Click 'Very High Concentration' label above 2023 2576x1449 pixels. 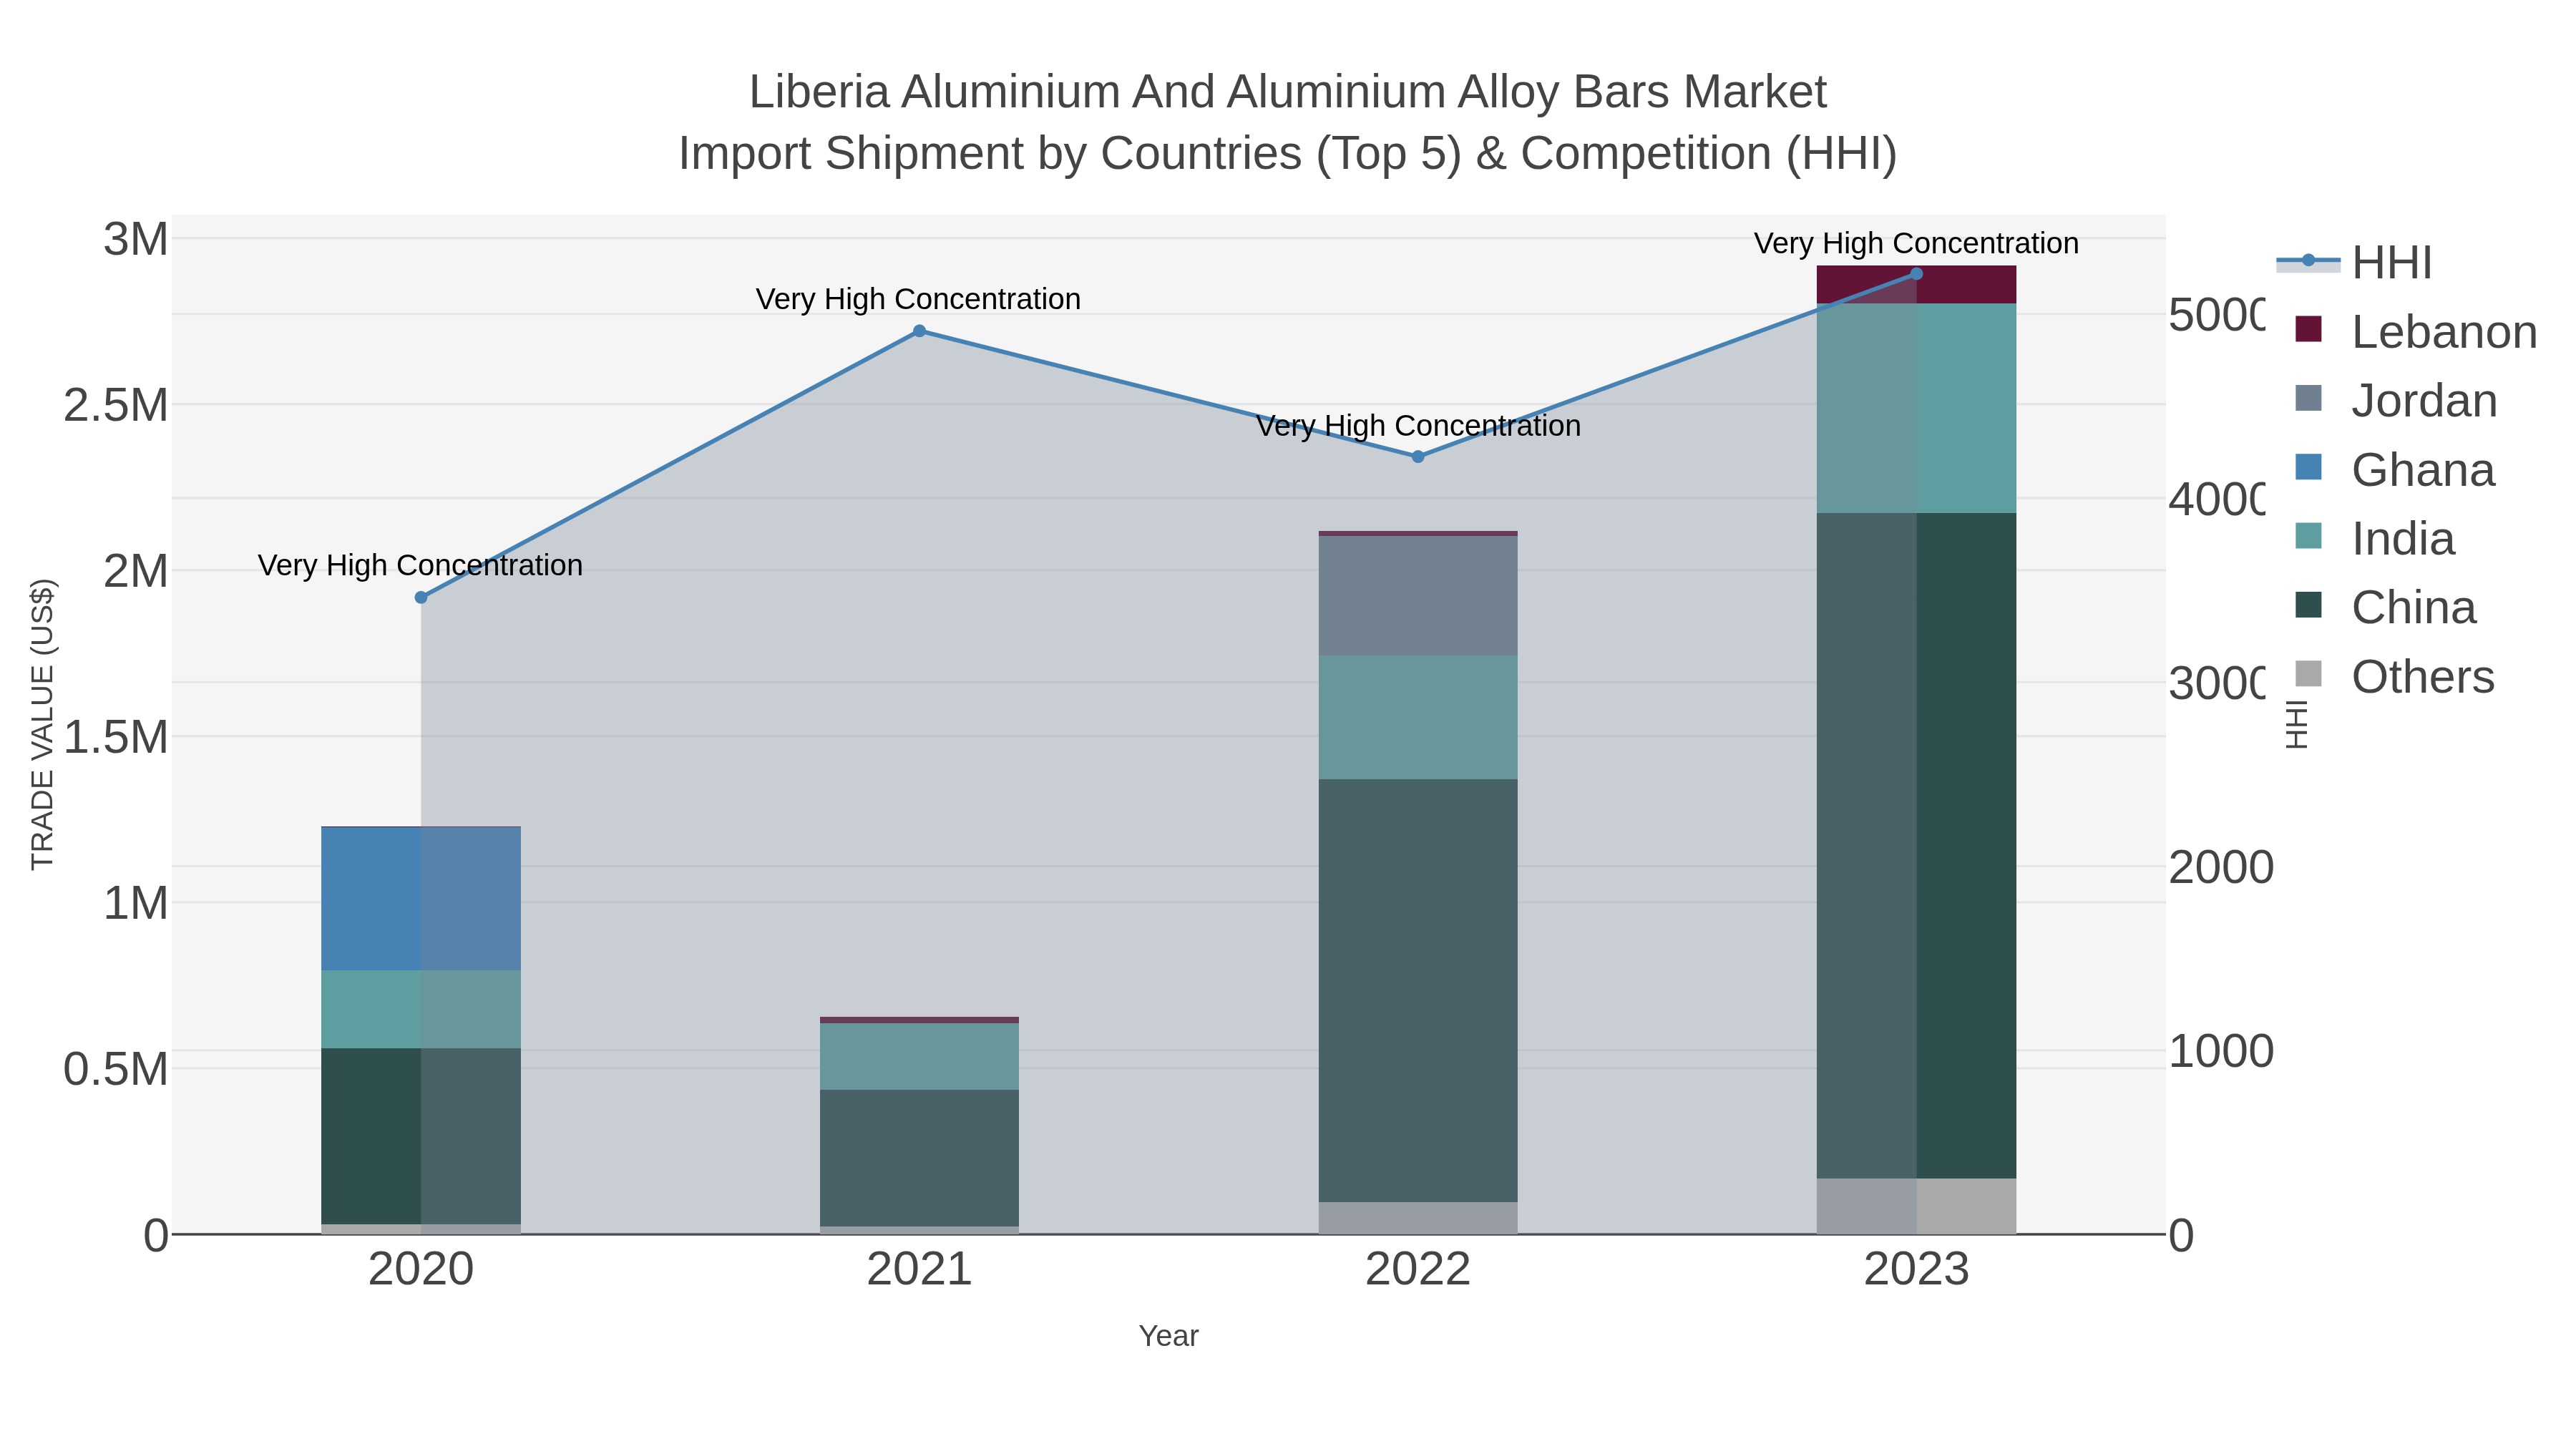(1916, 243)
